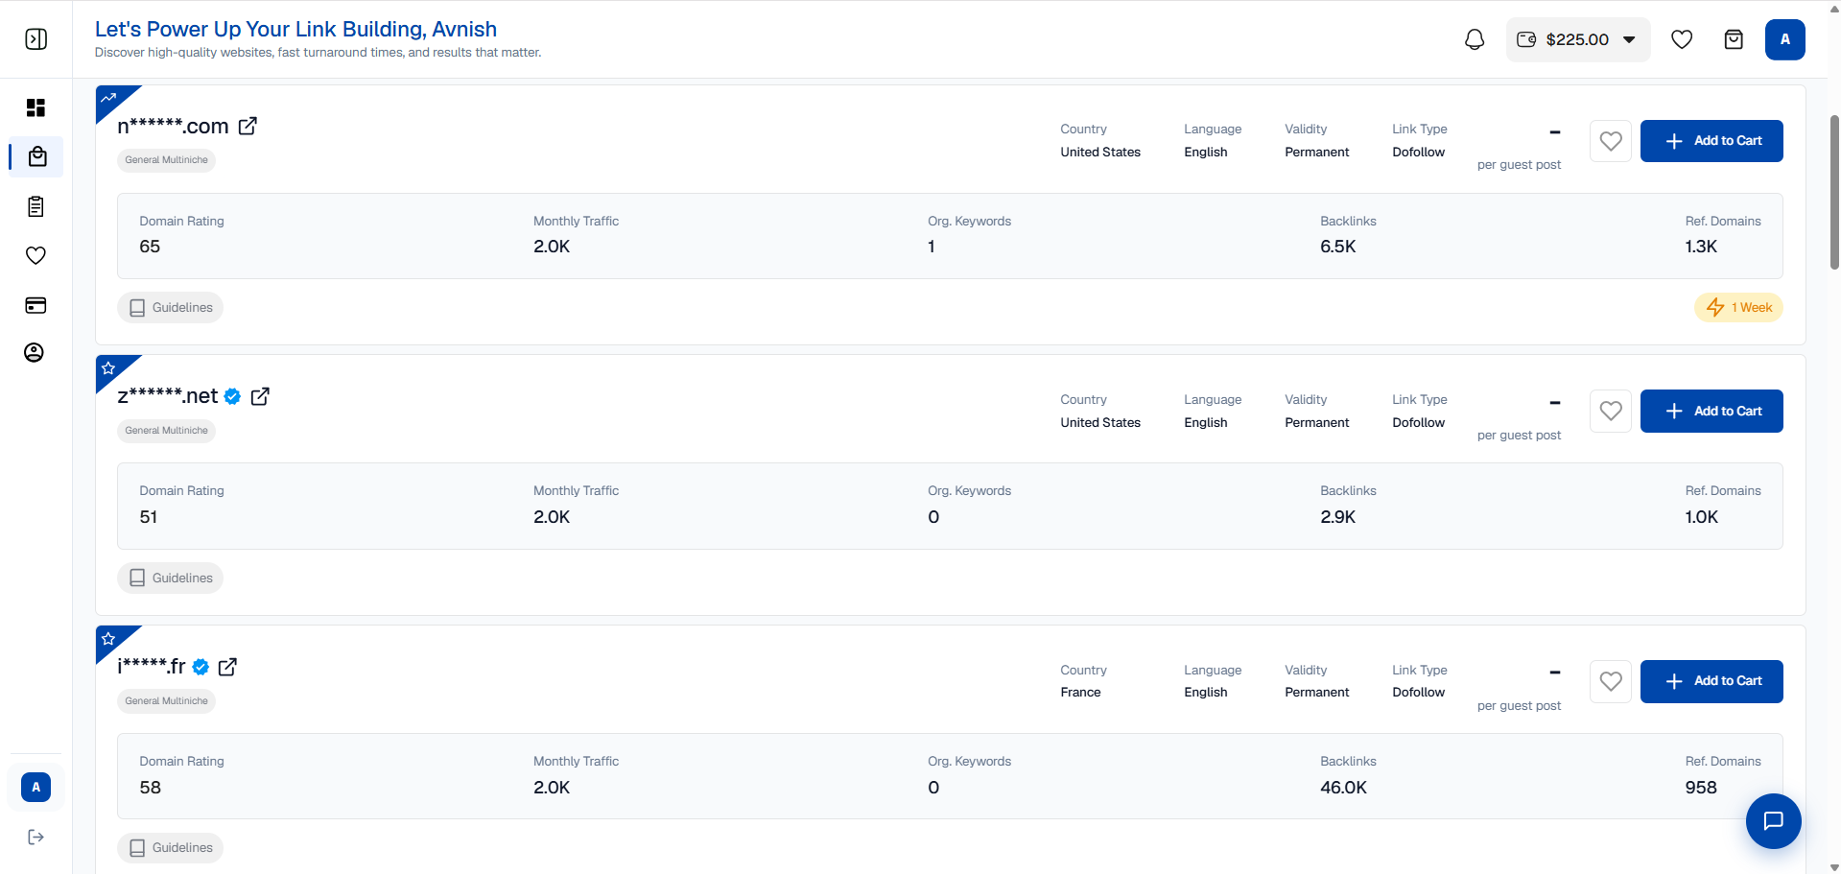Add n******.com to cart
Viewport: 1841px width, 874px height.
tap(1711, 141)
